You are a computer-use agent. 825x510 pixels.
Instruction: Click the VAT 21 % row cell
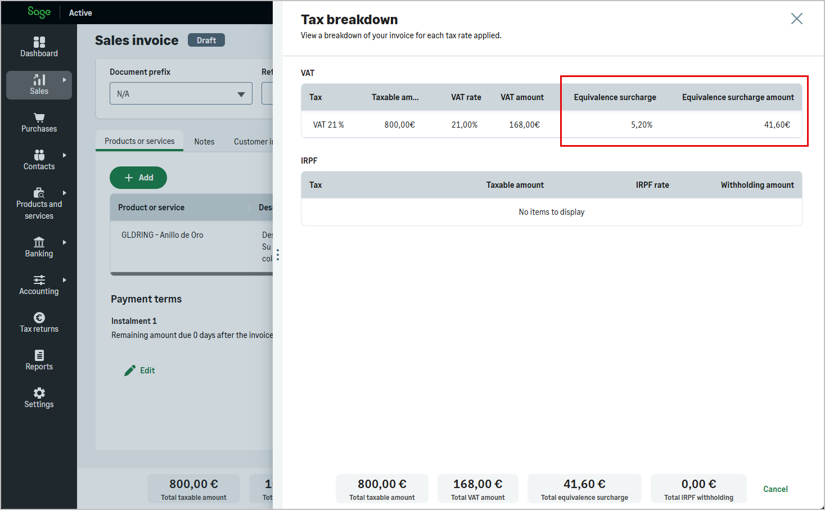coord(328,125)
